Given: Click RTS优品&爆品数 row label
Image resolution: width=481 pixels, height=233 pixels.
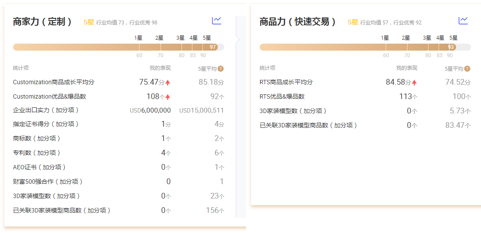Looking at the screenshot, I should [282, 96].
